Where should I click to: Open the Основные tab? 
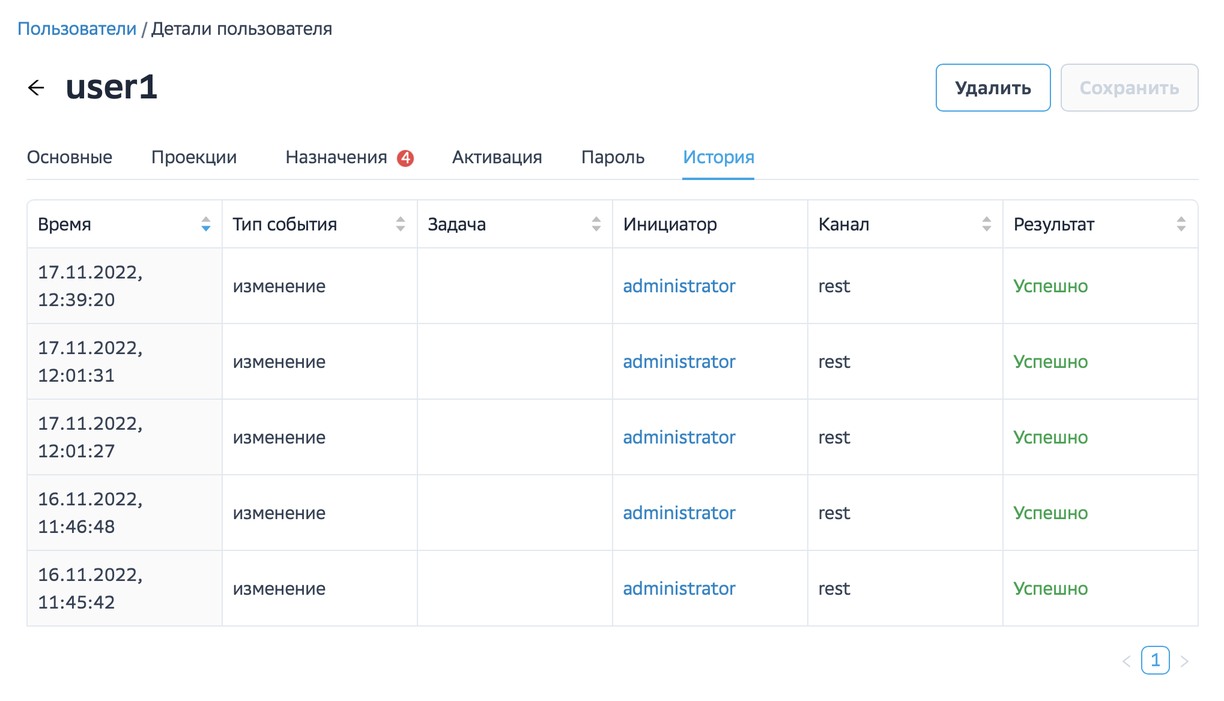[x=70, y=157]
